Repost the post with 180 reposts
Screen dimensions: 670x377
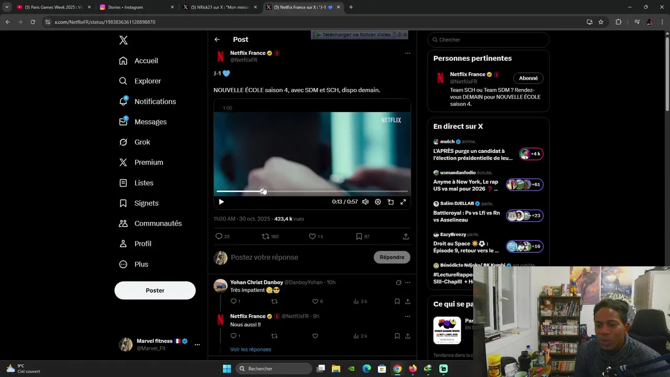click(x=270, y=237)
